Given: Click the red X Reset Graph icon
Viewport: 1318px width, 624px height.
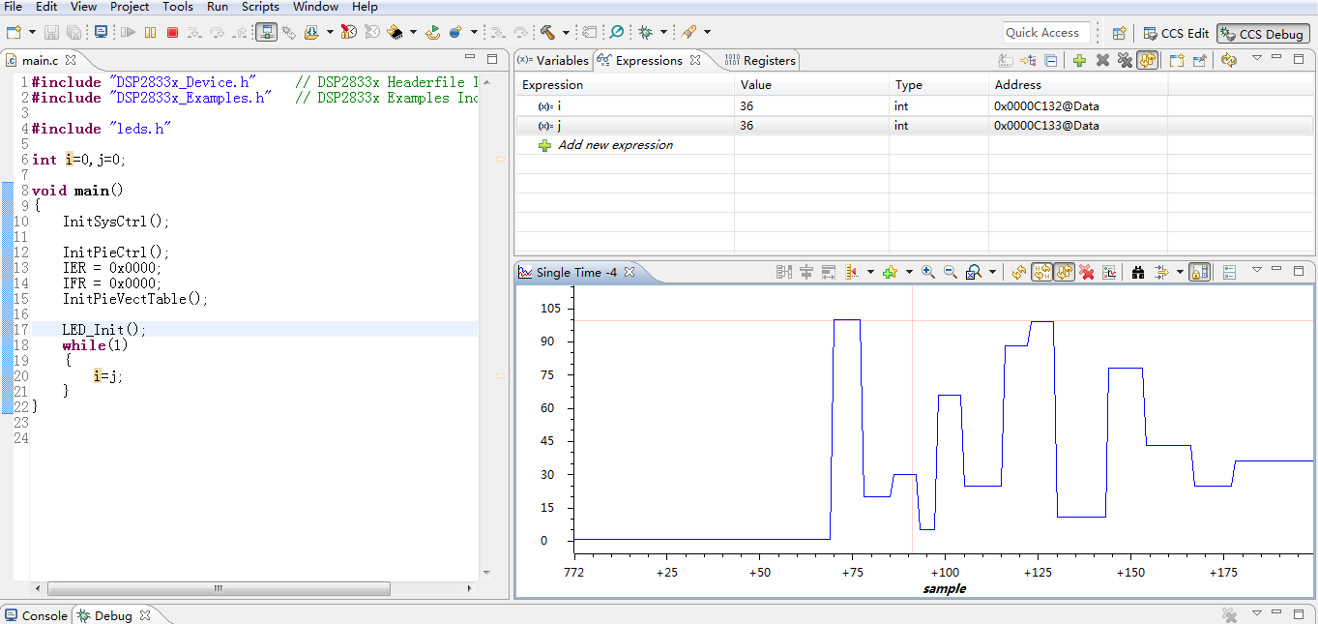Looking at the screenshot, I should click(1086, 272).
